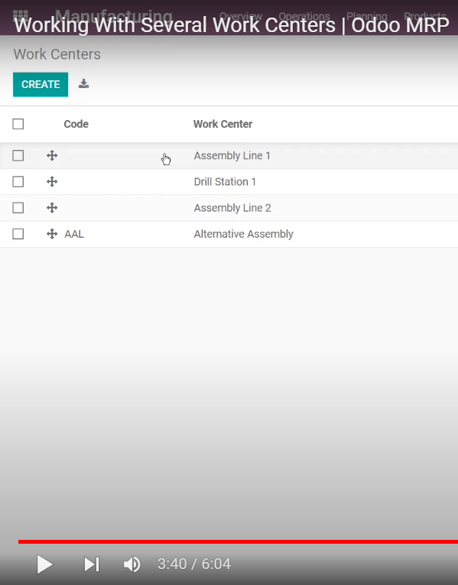458x585 pixels.
Task: Click the Manufacturing app title
Action: coord(114,15)
